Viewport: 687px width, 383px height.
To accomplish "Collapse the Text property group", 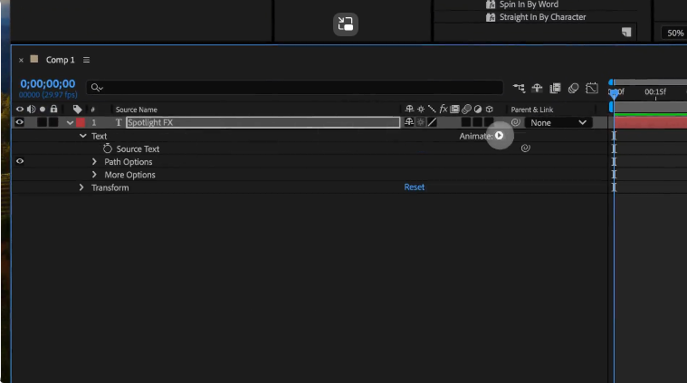I will click(x=82, y=136).
